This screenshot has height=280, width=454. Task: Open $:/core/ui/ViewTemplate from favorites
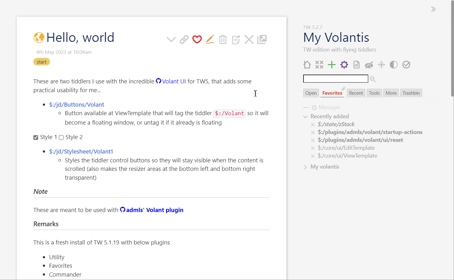(x=348, y=156)
